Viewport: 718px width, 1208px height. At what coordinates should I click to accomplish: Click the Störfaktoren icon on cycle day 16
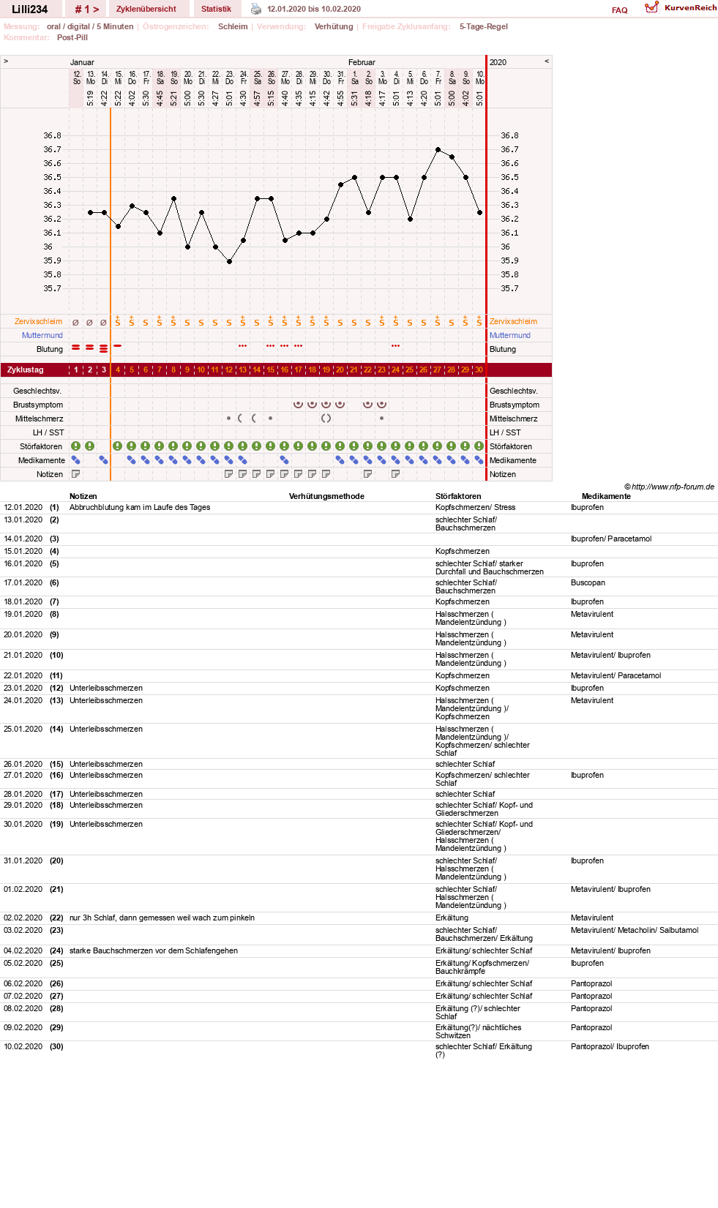pos(284,446)
